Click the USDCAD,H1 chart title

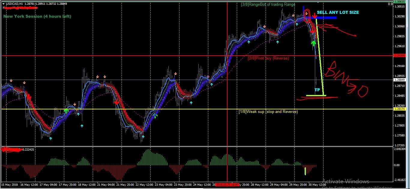[x=14, y=4]
